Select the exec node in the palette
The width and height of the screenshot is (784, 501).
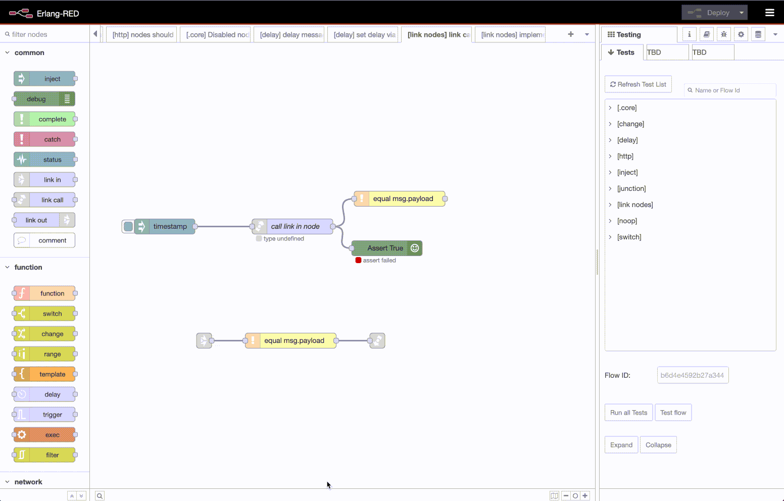click(x=44, y=435)
